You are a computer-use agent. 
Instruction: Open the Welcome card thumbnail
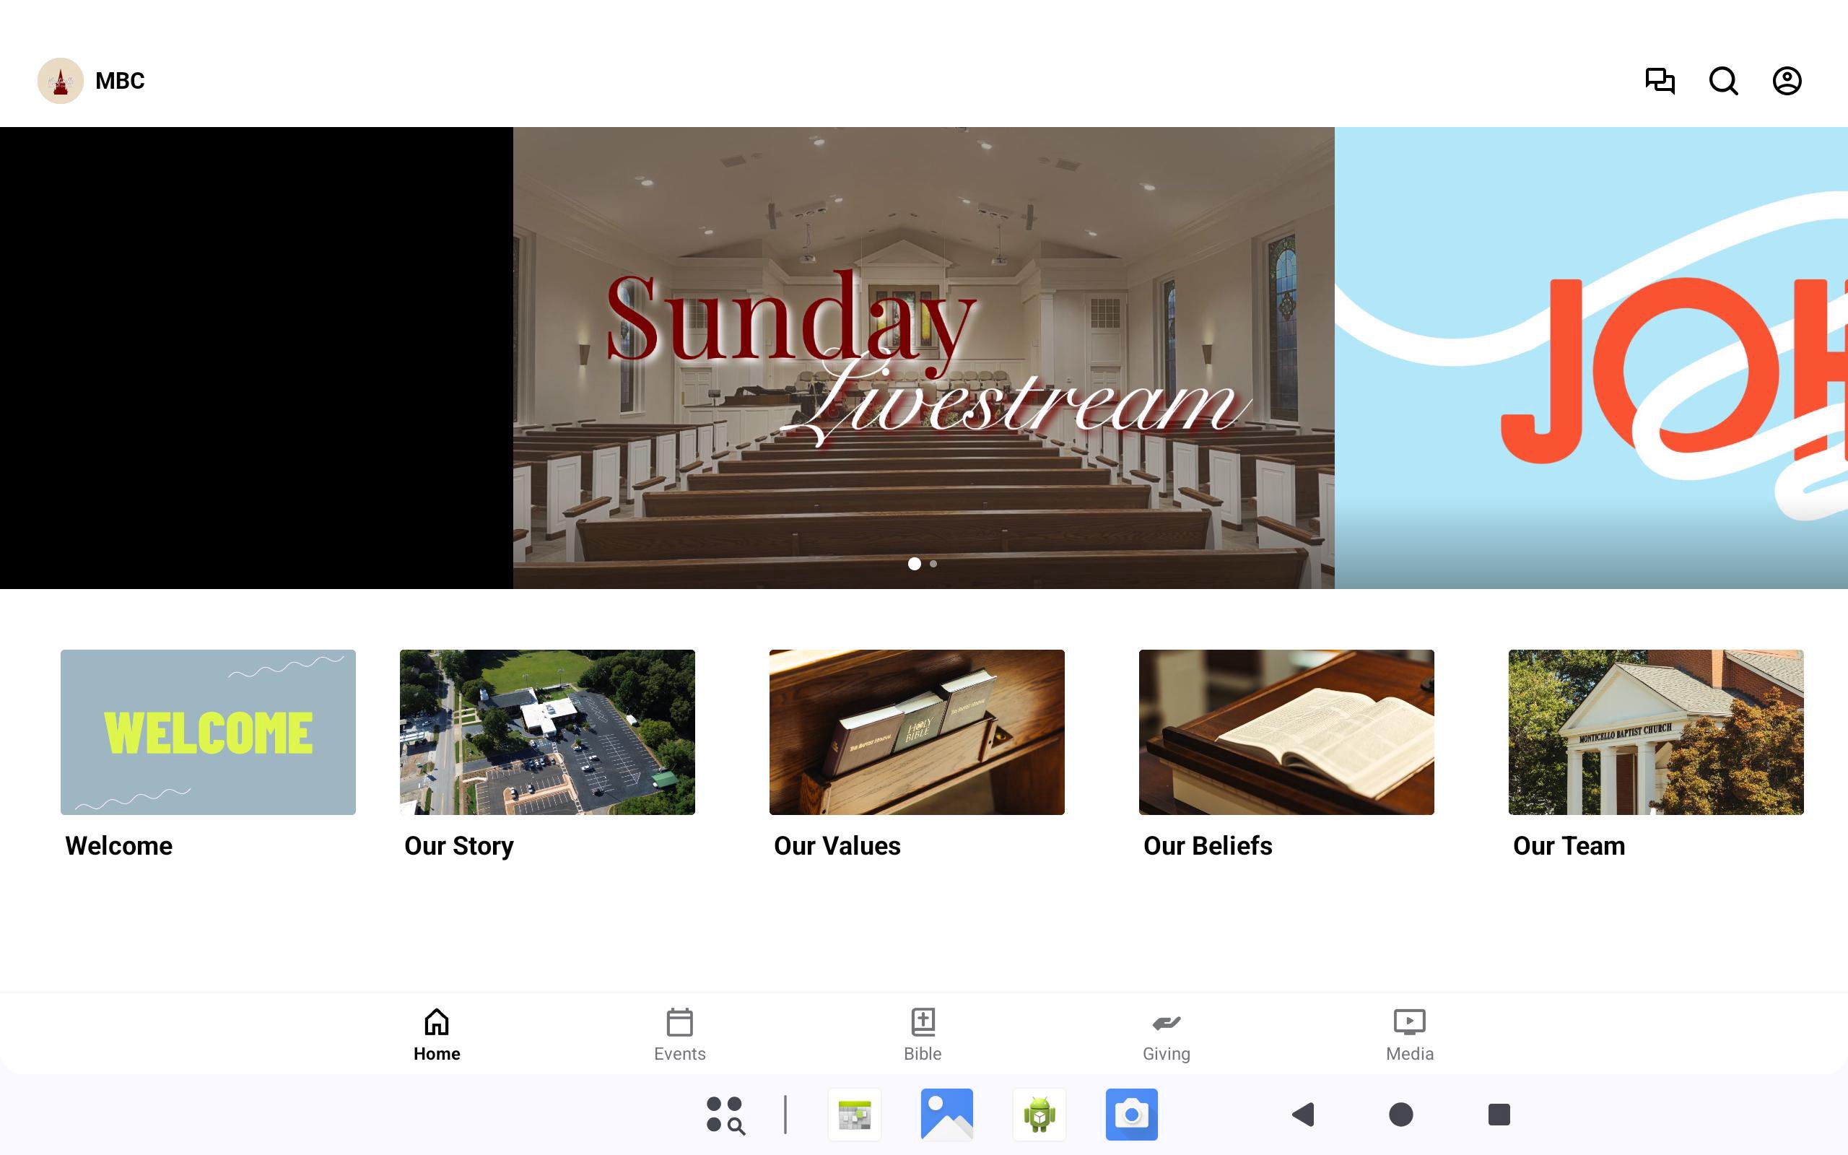208,732
